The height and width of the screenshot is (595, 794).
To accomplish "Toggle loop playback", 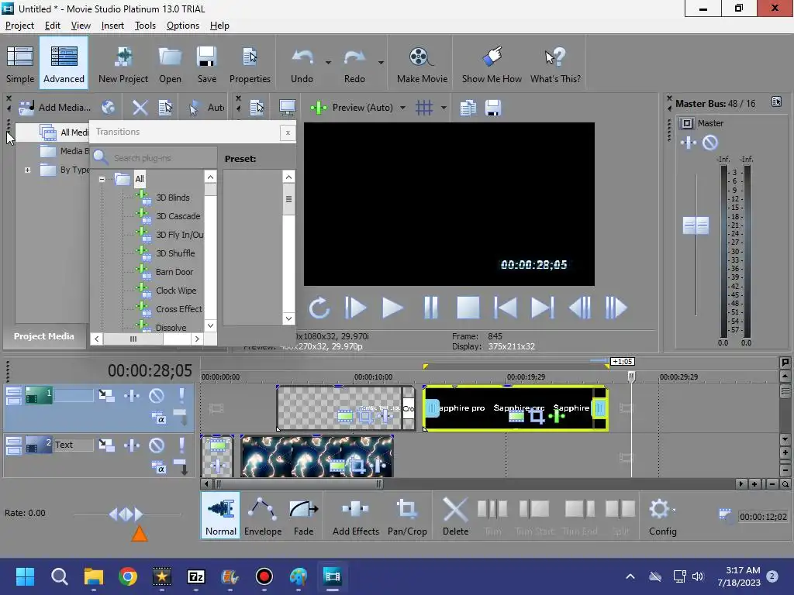I will (x=319, y=308).
